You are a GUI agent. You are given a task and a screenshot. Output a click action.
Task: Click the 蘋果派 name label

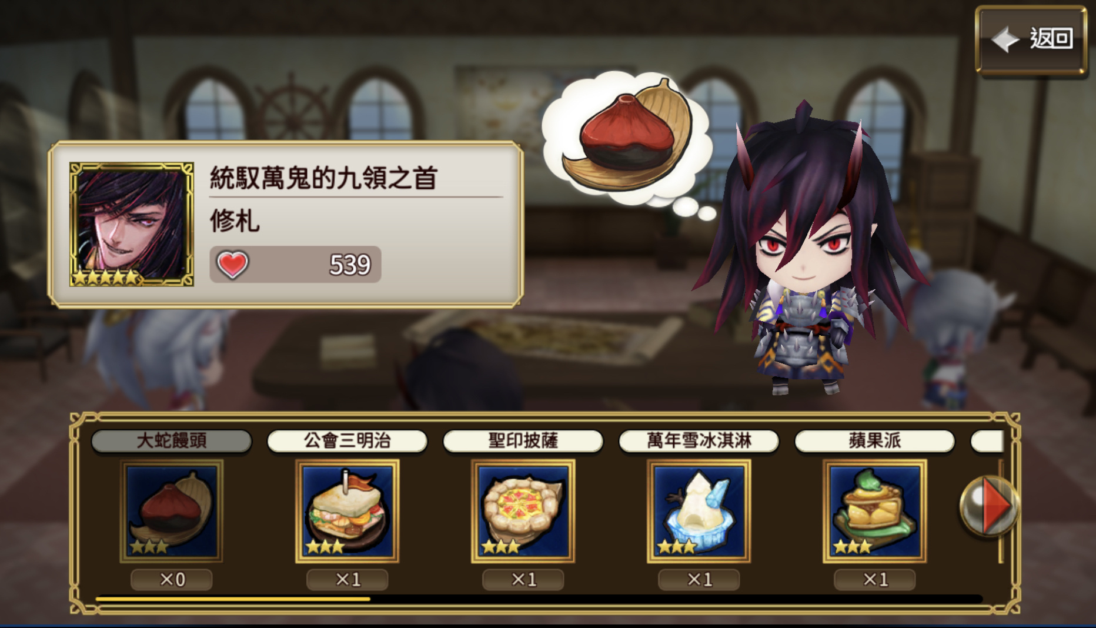pos(874,441)
